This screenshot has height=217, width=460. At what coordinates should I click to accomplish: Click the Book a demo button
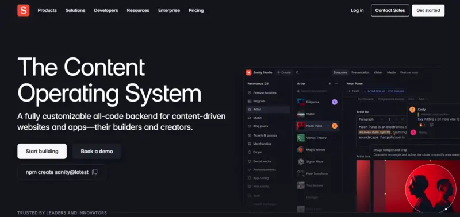click(x=97, y=151)
